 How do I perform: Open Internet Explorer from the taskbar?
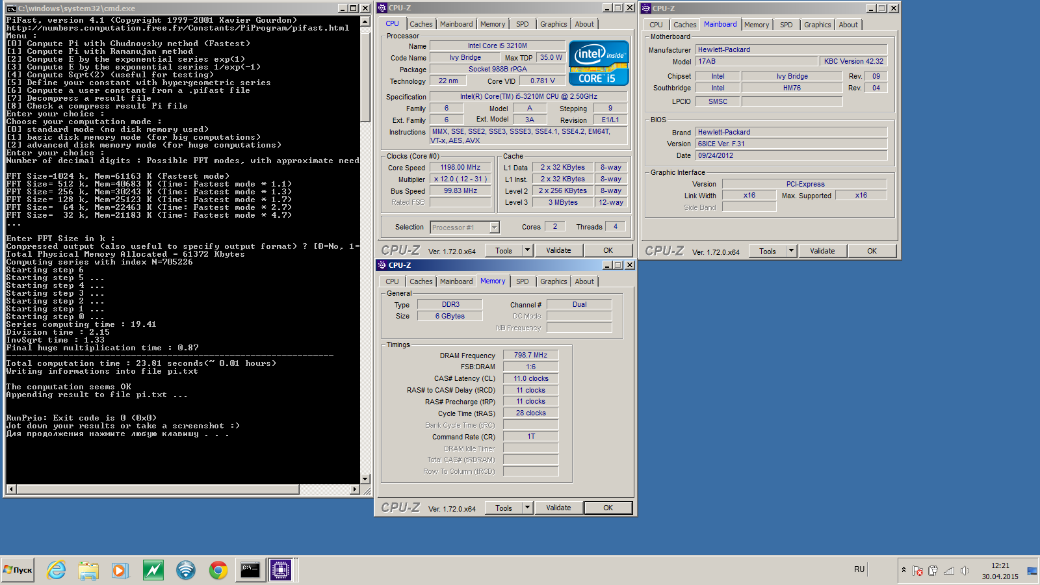57,570
